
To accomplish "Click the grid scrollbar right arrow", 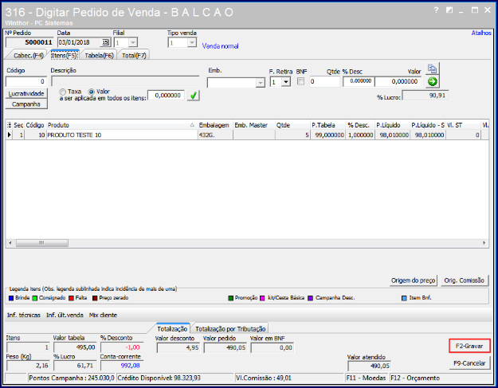I will click(484, 243).
